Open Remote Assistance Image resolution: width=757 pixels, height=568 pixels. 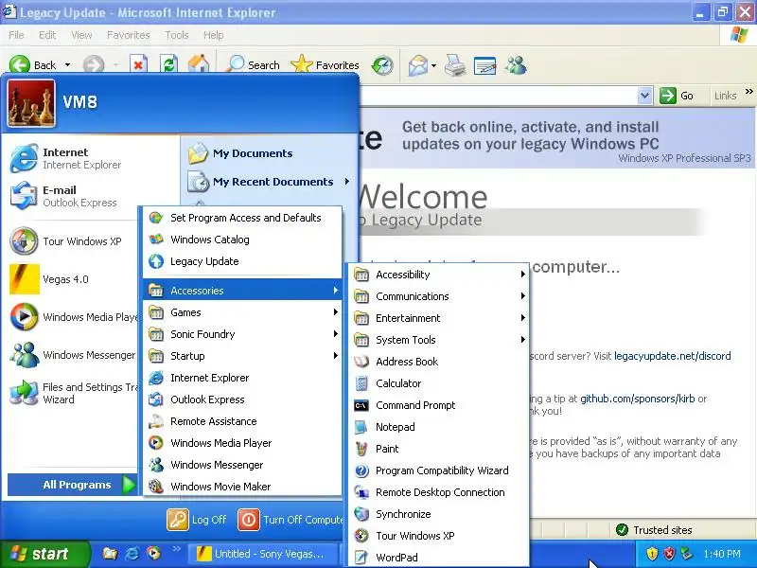[x=242, y=421]
